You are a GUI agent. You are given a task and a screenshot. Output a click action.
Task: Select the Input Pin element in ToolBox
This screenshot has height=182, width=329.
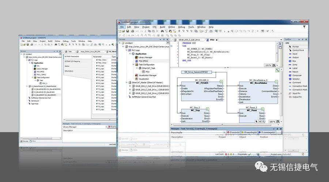tap(295, 94)
